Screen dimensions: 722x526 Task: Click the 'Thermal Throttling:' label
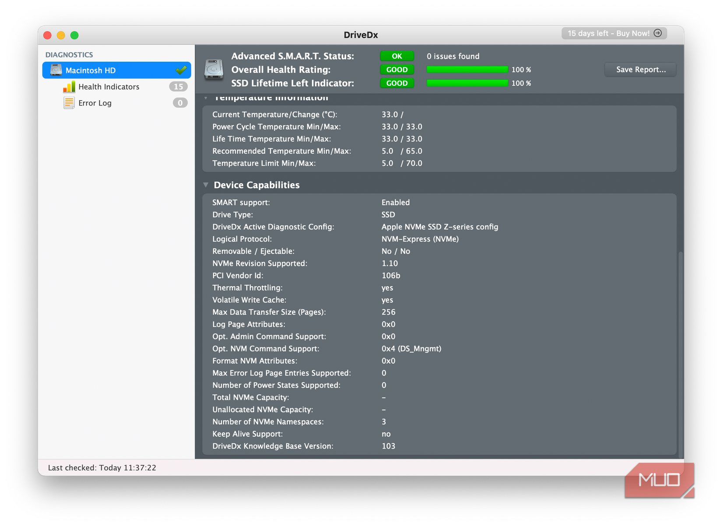pos(248,288)
